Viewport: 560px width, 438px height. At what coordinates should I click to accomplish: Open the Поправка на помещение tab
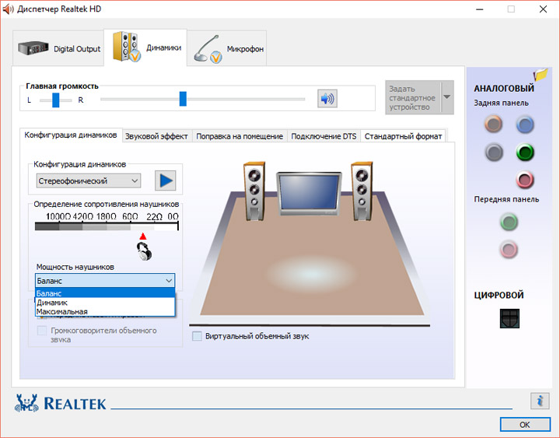pyautogui.click(x=240, y=136)
